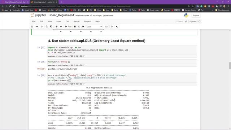Click the Python logo icon in the header
The width and height of the screenshot is (231, 130).
186,15
